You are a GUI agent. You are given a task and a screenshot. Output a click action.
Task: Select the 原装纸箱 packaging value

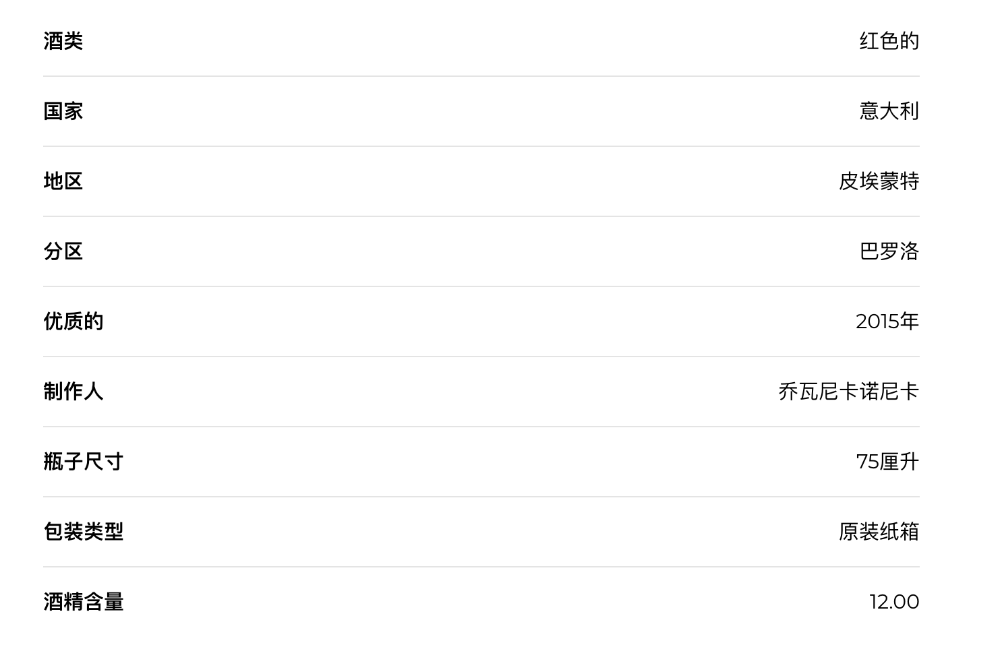click(879, 532)
